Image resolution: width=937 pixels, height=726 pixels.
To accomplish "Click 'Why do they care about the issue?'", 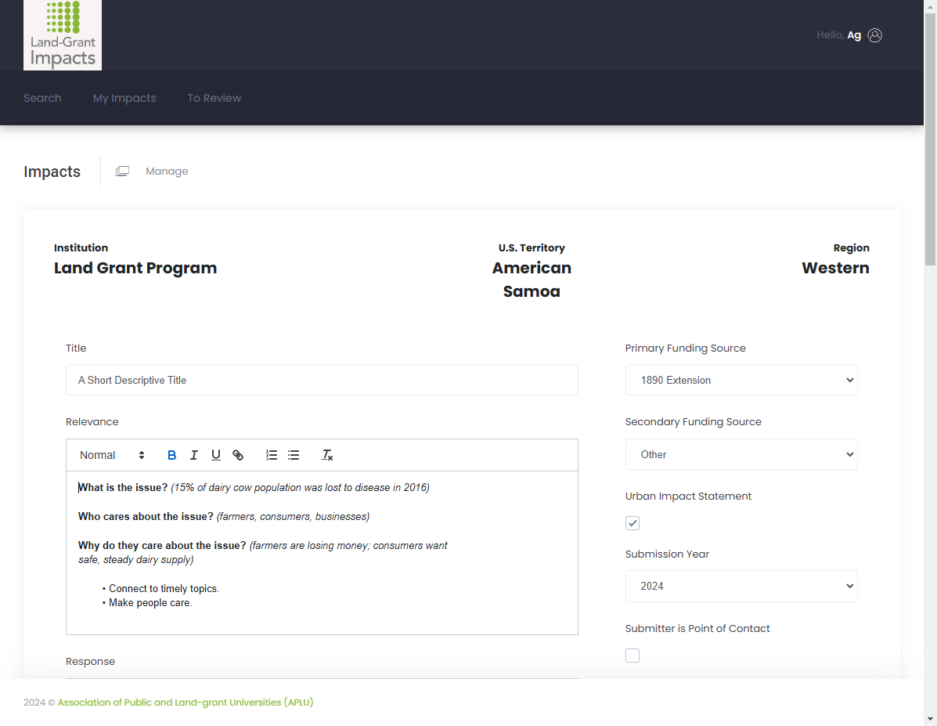I will [x=162, y=545].
